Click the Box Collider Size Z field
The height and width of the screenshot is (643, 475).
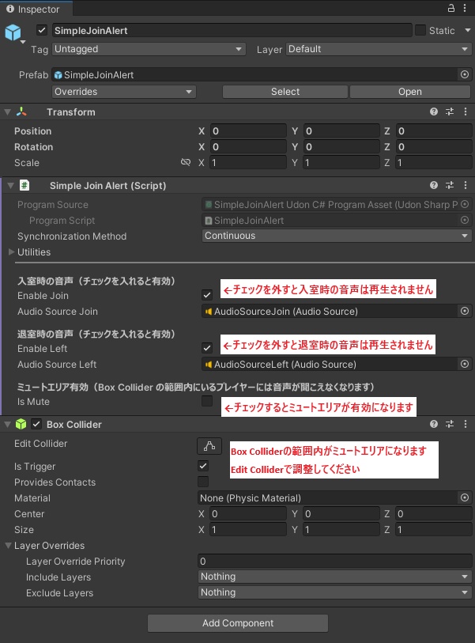coord(434,529)
